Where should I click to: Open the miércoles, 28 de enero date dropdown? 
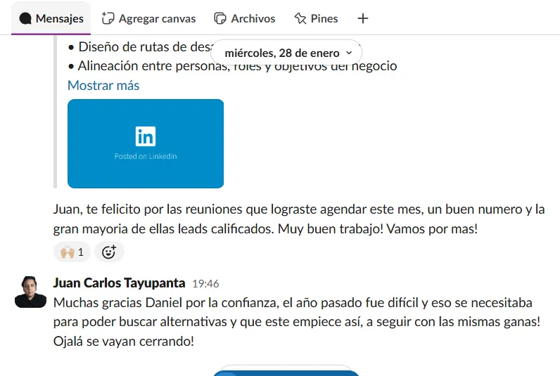[286, 53]
